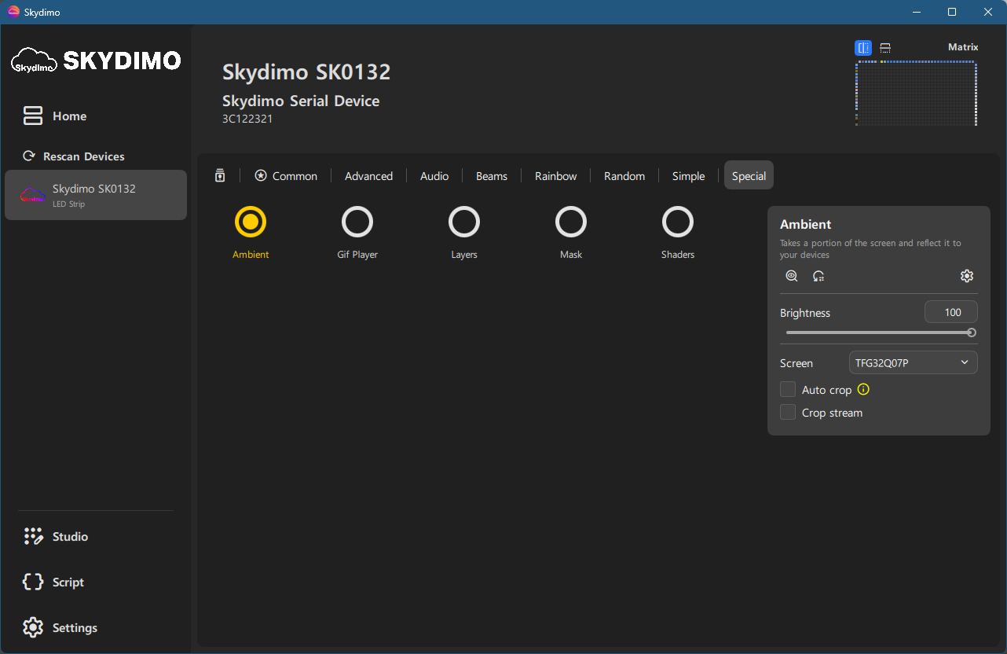Enable the Crop stream checkbox

pyautogui.click(x=788, y=413)
